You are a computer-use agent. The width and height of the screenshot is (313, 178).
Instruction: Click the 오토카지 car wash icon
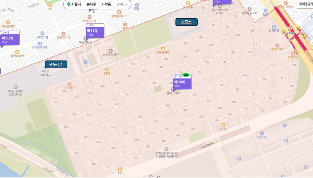click(262, 133)
